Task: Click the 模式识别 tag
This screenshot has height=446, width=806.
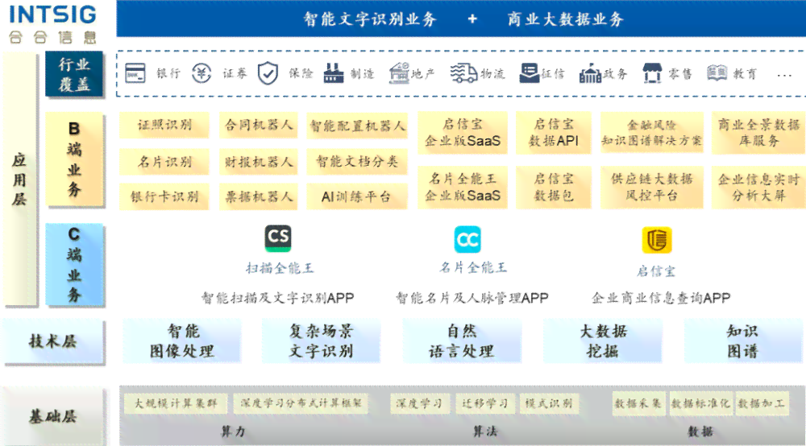Action: click(549, 404)
